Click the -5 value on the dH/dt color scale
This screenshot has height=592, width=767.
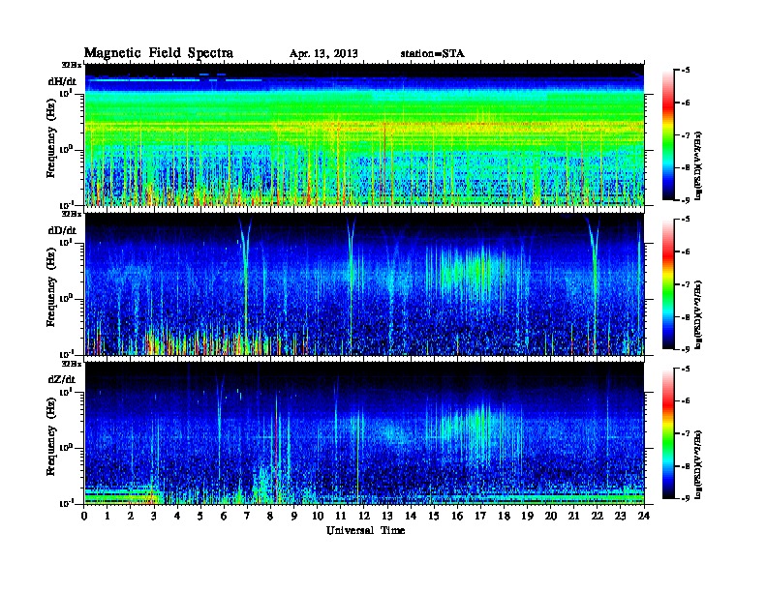pos(685,71)
